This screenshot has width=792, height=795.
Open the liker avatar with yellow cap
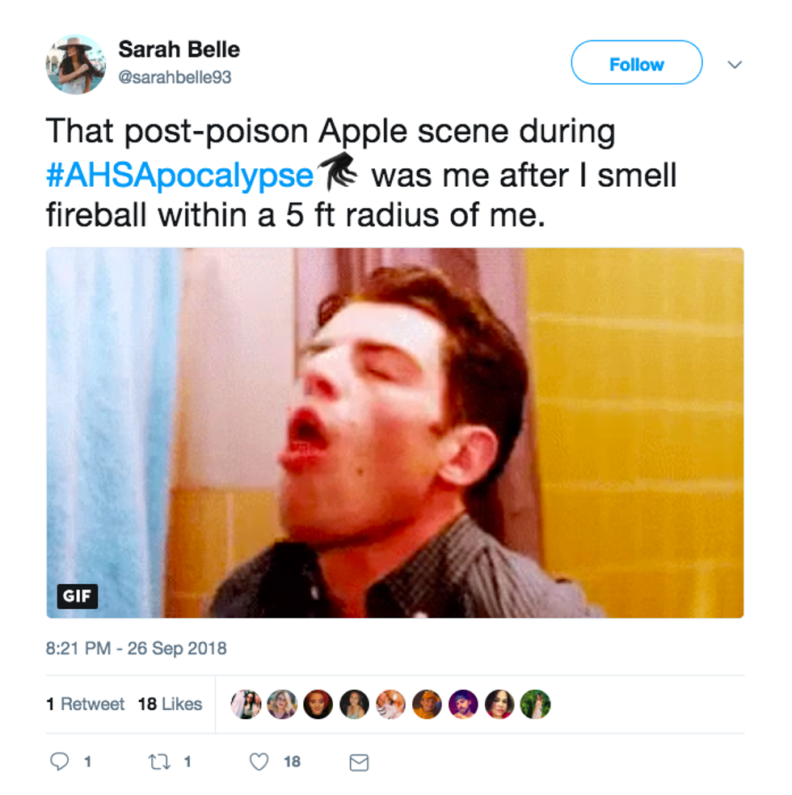click(427, 704)
